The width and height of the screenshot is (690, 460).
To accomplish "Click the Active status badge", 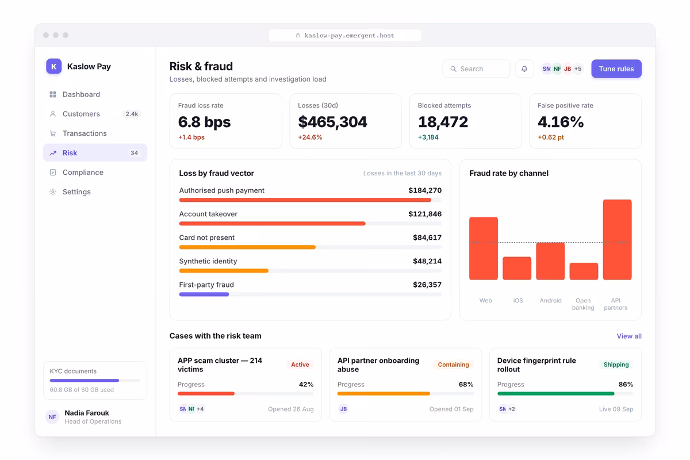I will click(300, 365).
